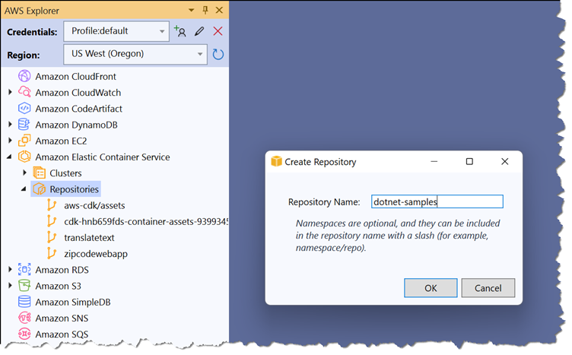Click the Amazon Elastic Container Service icon

(x=24, y=157)
